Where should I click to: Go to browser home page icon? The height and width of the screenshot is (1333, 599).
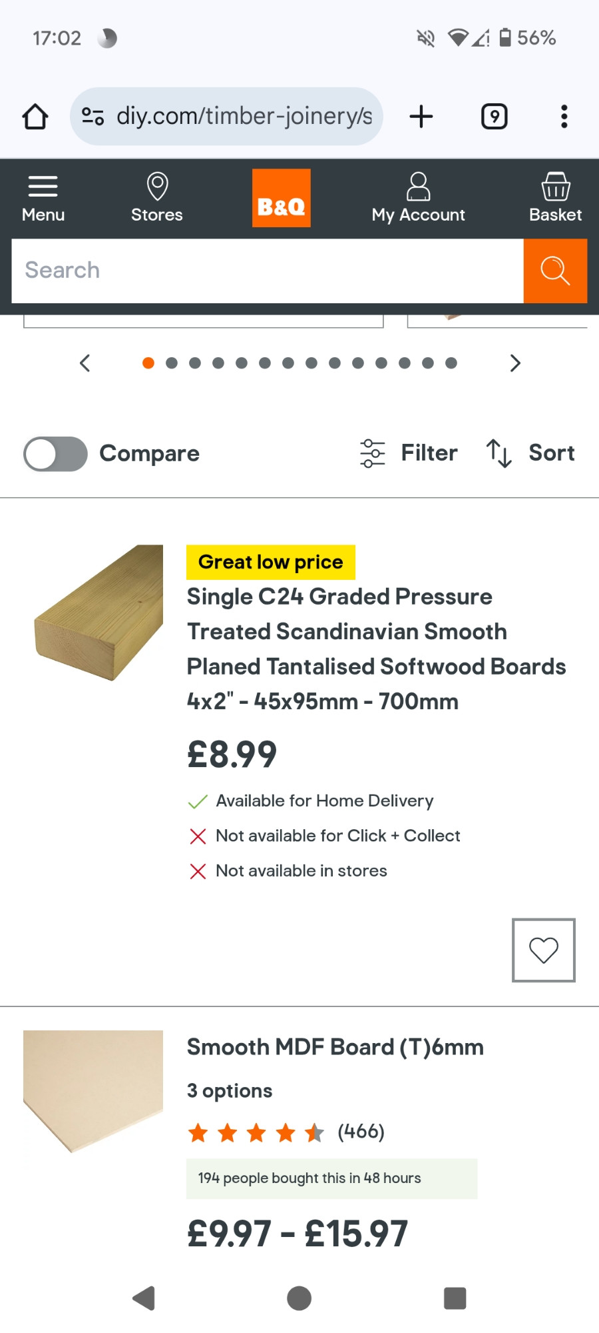pos(35,117)
